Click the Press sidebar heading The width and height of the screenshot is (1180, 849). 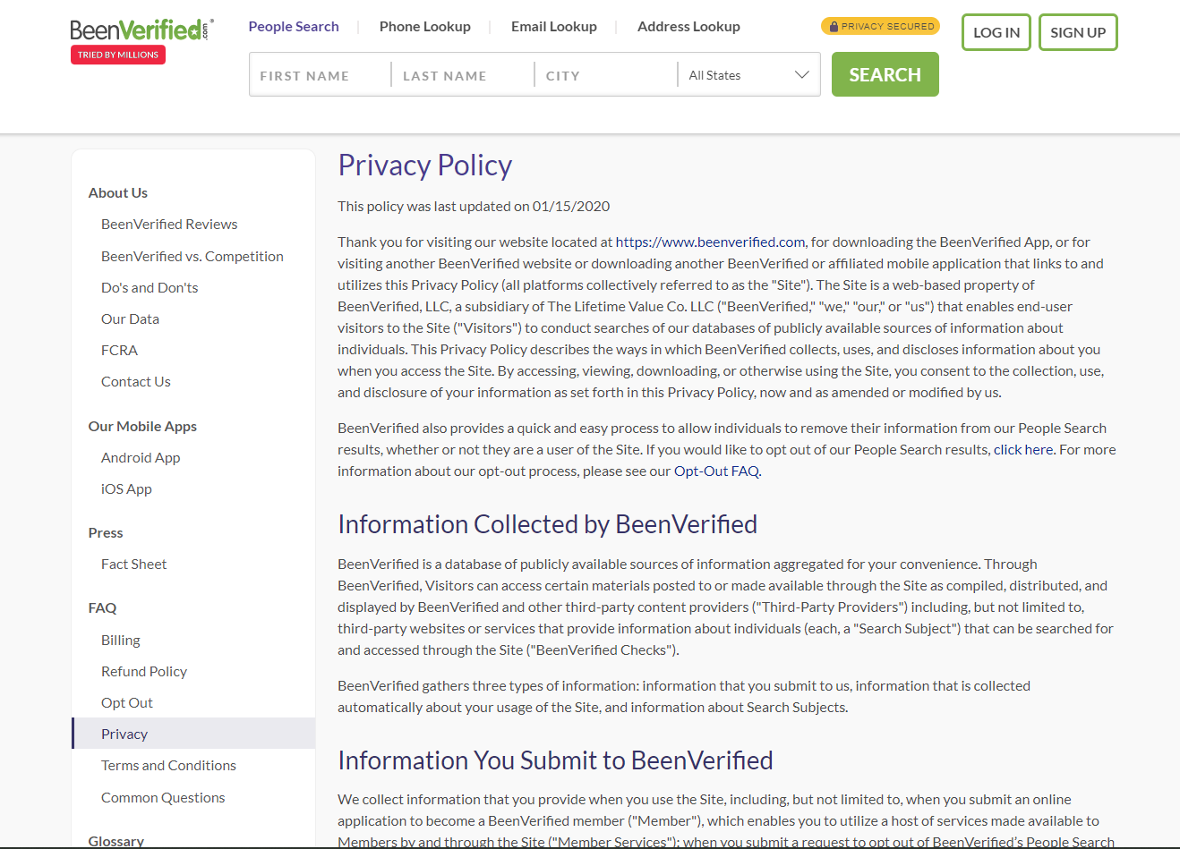[x=106, y=532]
